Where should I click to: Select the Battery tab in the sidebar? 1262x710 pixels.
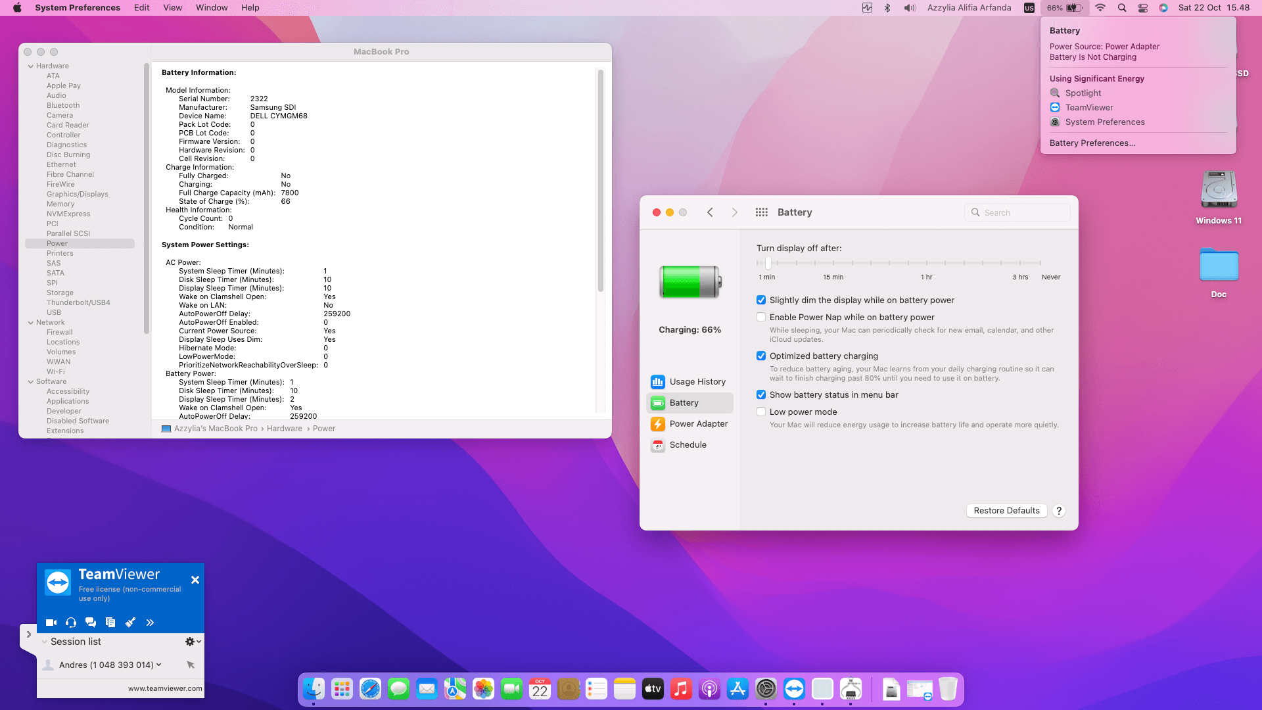tap(689, 403)
